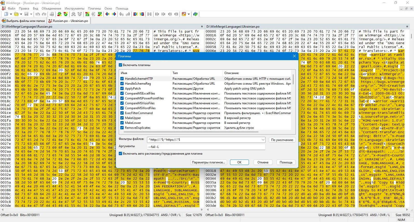The width and height of the screenshot is (414, 222).
Task: Click the Copy to Left toolbar icon
Action: (114, 14)
